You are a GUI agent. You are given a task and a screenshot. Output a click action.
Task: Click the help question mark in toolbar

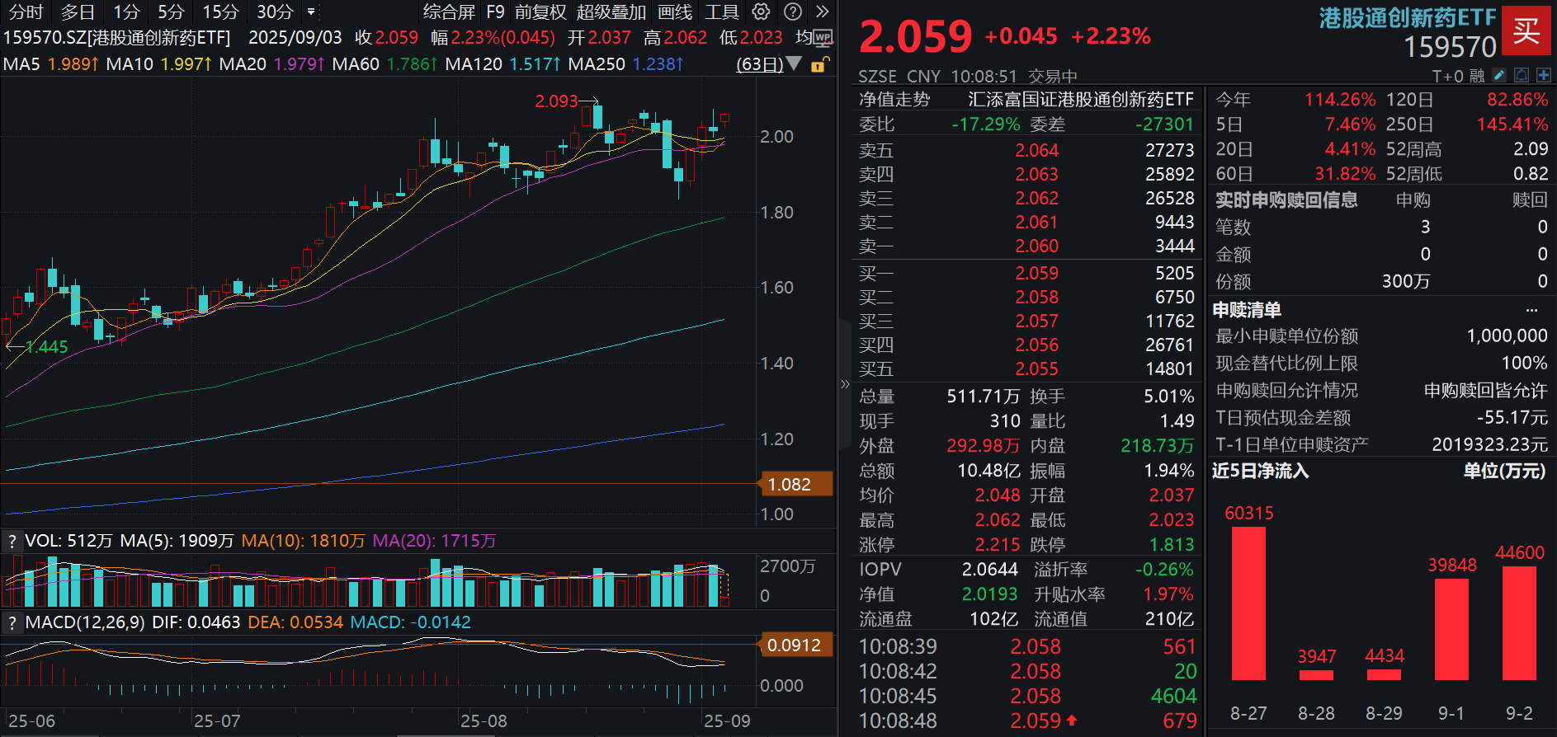click(x=792, y=12)
